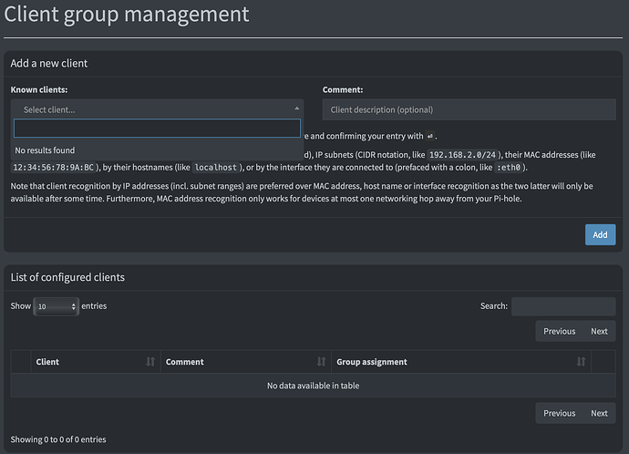Focus the search box inside the client dropdown
This screenshot has width=629, height=454.
click(x=157, y=129)
